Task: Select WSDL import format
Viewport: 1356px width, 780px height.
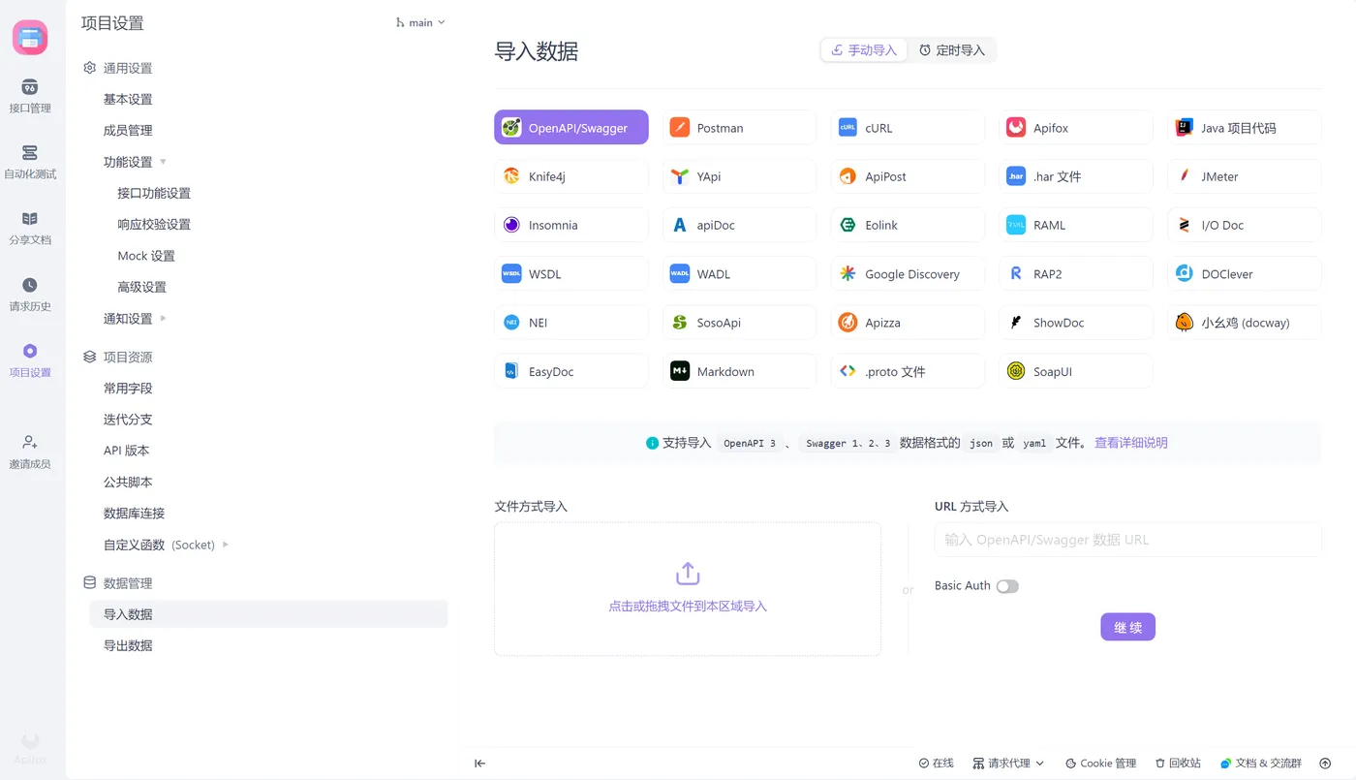Action: point(571,273)
